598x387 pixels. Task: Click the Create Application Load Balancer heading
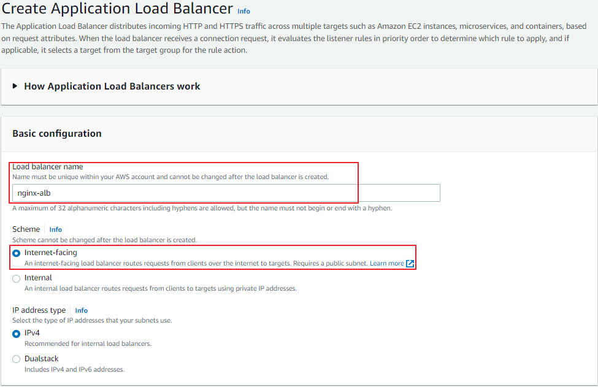coord(117,9)
